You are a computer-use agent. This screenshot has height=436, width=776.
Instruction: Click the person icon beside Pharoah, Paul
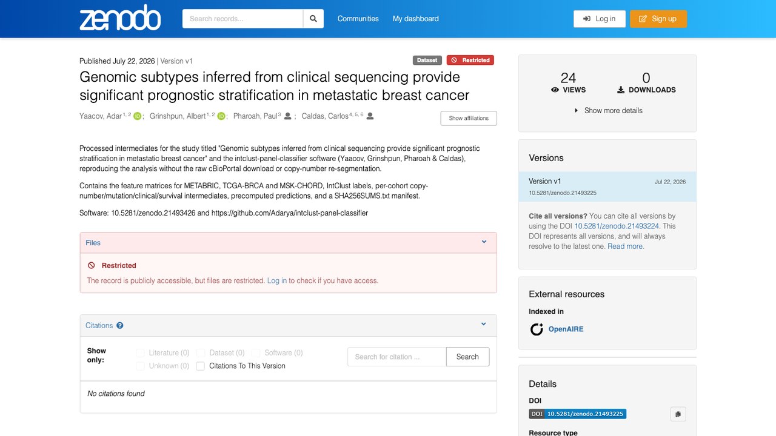click(x=288, y=116)
